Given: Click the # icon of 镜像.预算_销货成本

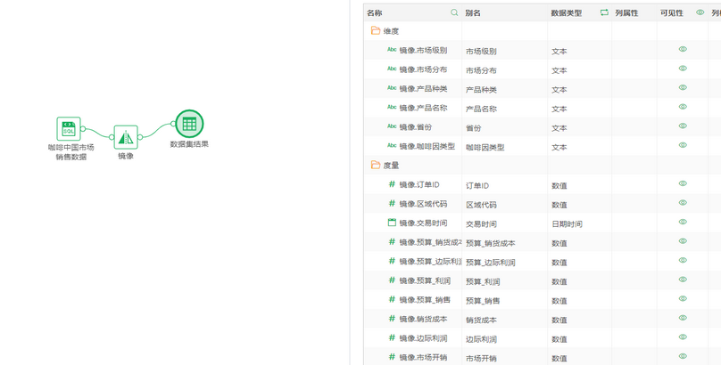Looking at the screenshot, I should coord(392,241).
